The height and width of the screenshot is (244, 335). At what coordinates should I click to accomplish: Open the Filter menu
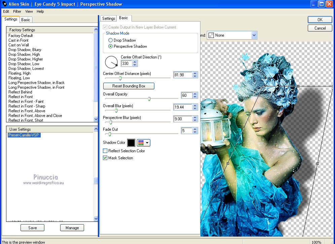tap(17, 11)
